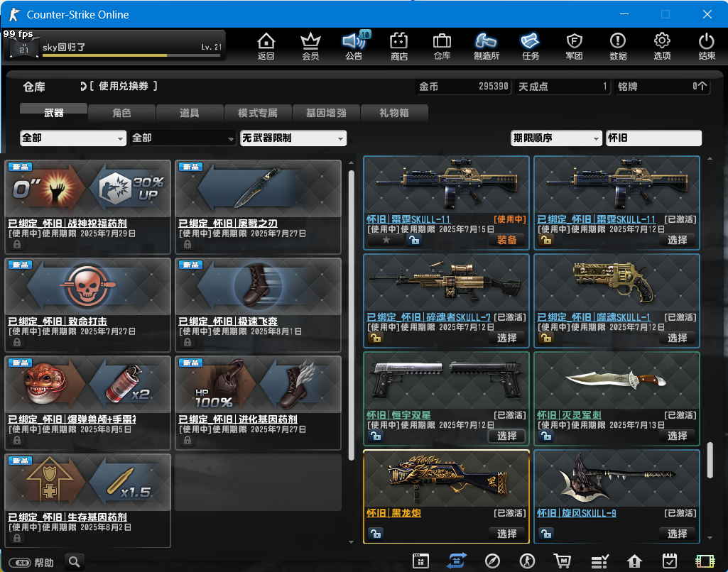This screenshot has height=572, width=728.
Task: Open the 任务 missions icon
Action: point(531,46)
